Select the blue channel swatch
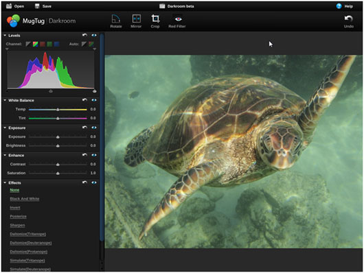Image resolution: width=364 pixels, height=273 pixels. tap(56, 44)
